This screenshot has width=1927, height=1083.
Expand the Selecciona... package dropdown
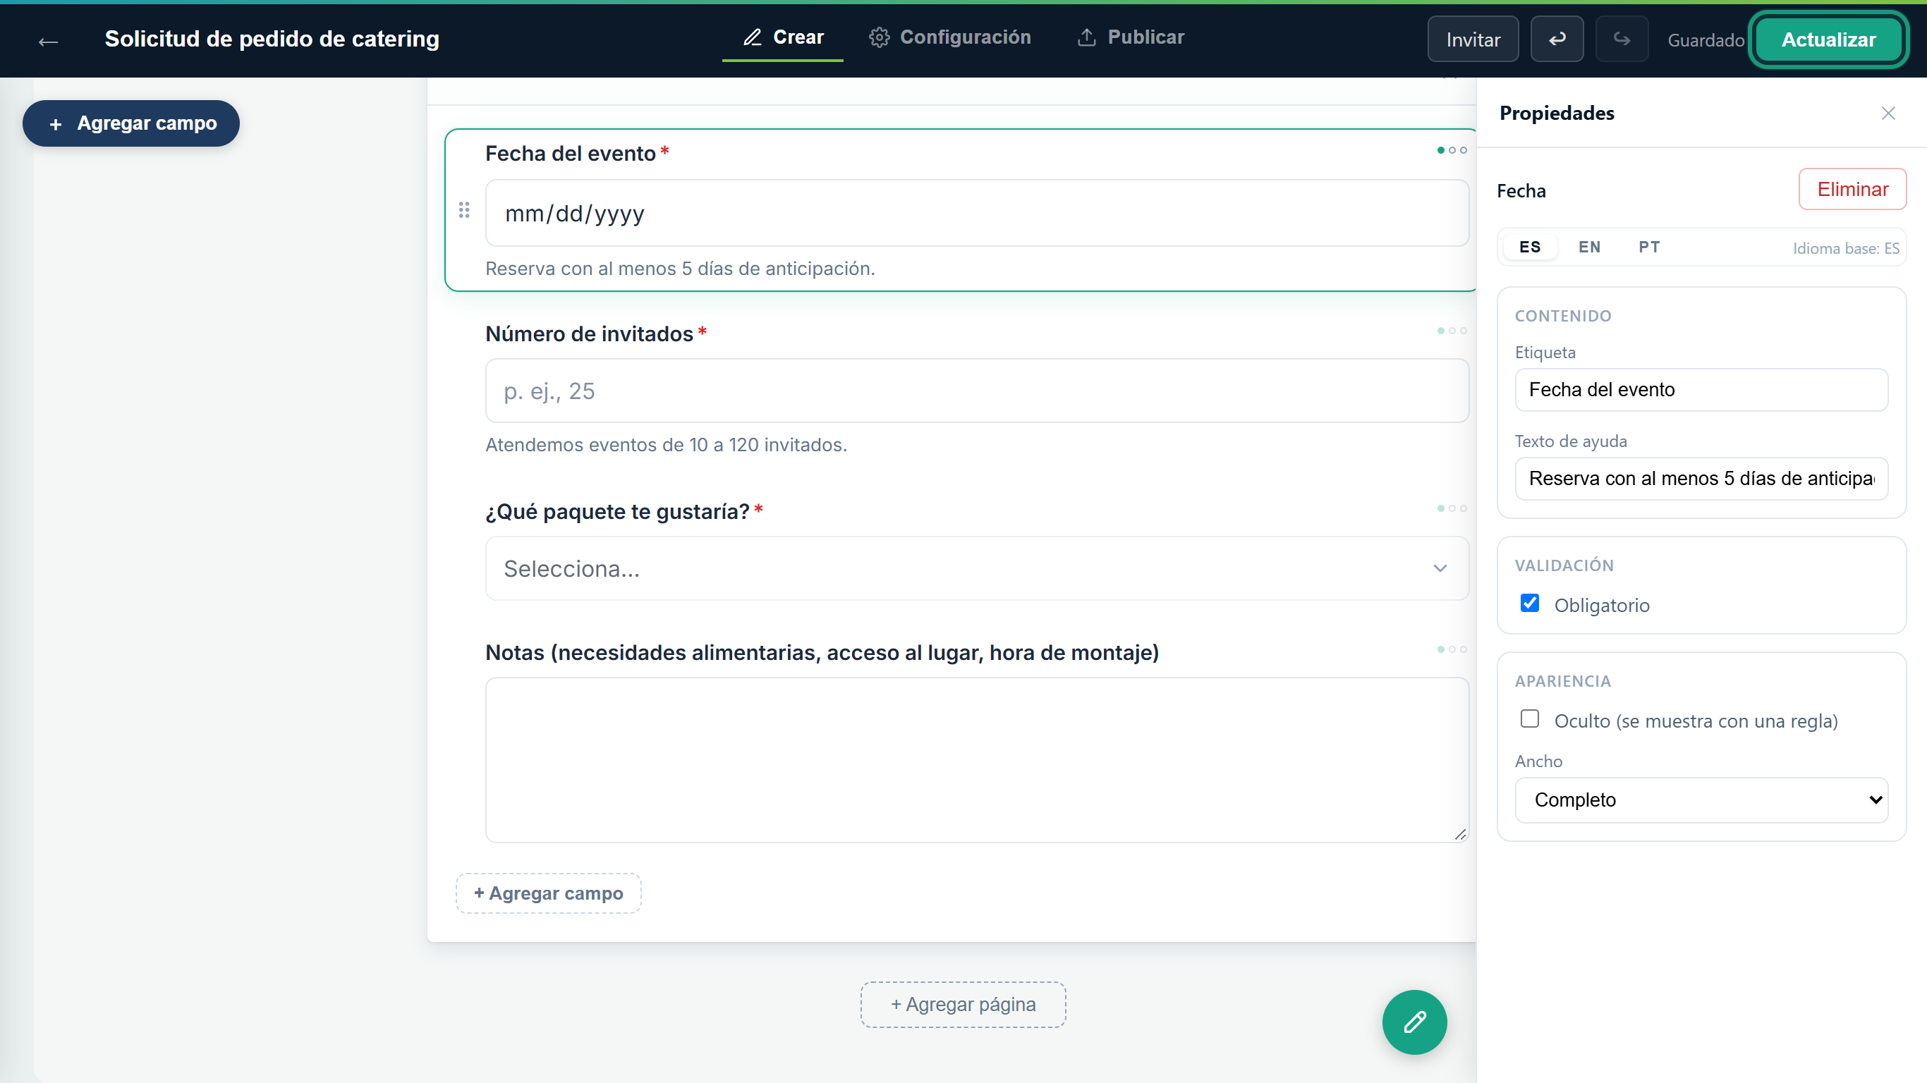point(976,568)
